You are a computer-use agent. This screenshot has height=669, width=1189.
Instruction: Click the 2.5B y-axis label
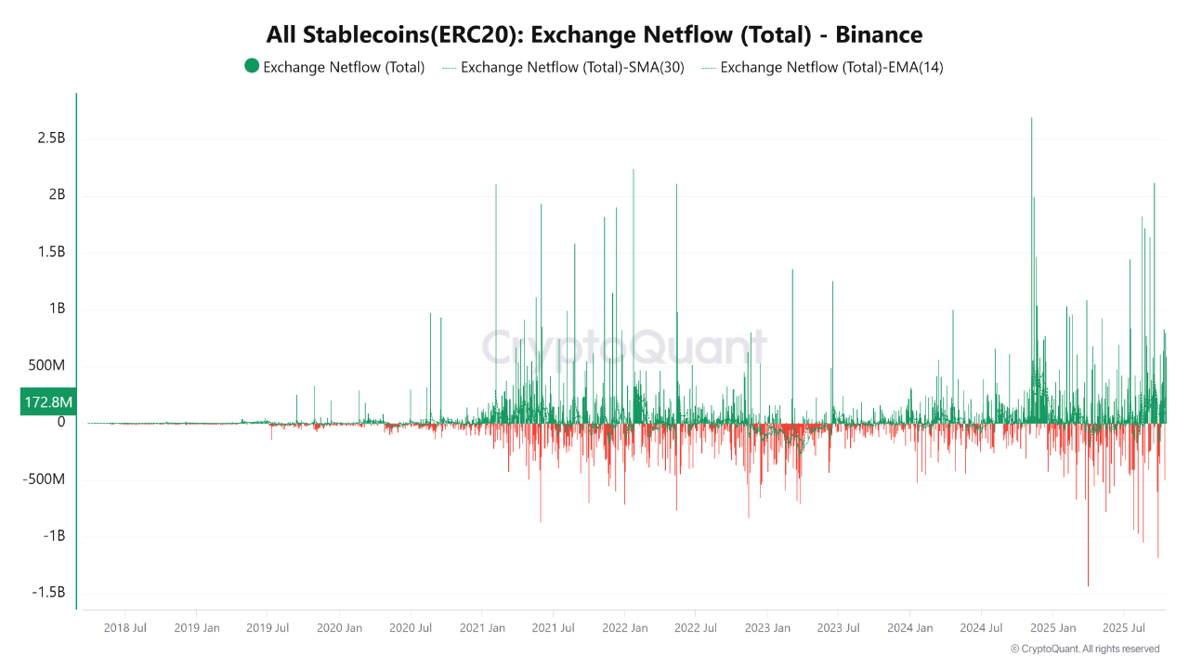pyautogui.click(x=51, y=138)
